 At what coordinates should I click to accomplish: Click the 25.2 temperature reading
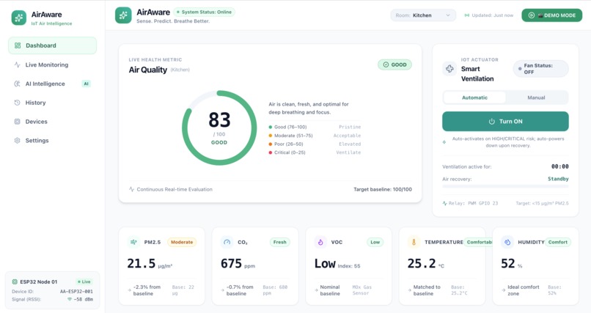pyautogui.click(x=422, y=263)
